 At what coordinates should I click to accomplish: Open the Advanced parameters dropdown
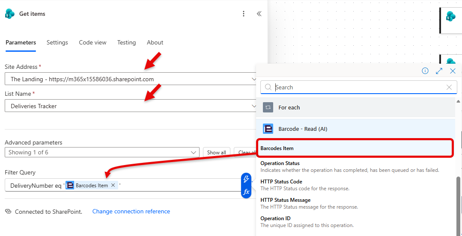coord(102,153)
